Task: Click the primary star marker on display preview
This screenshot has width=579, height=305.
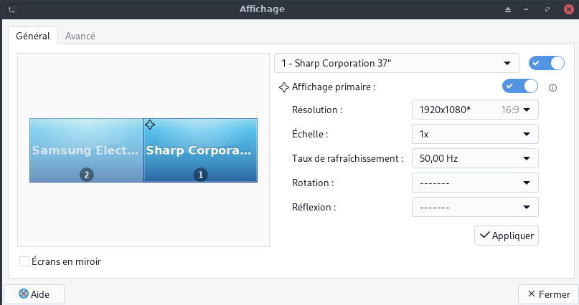Action: 150,125
